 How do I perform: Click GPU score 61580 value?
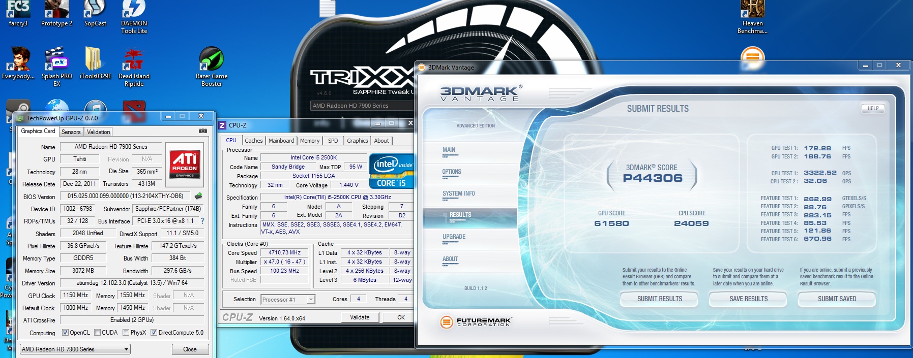(x=611, y=223)
